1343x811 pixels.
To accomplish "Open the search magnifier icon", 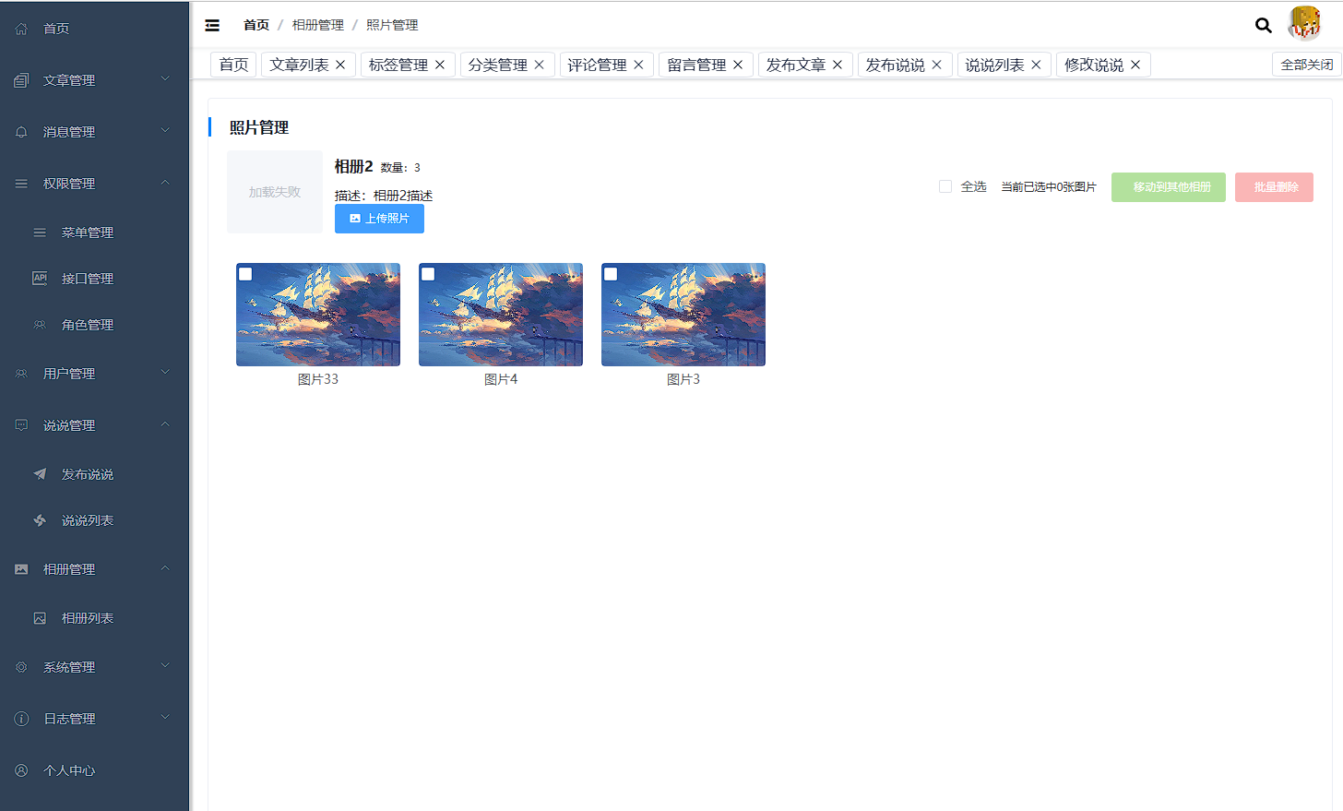I will pyautogui.click(x=1264, y=25).
